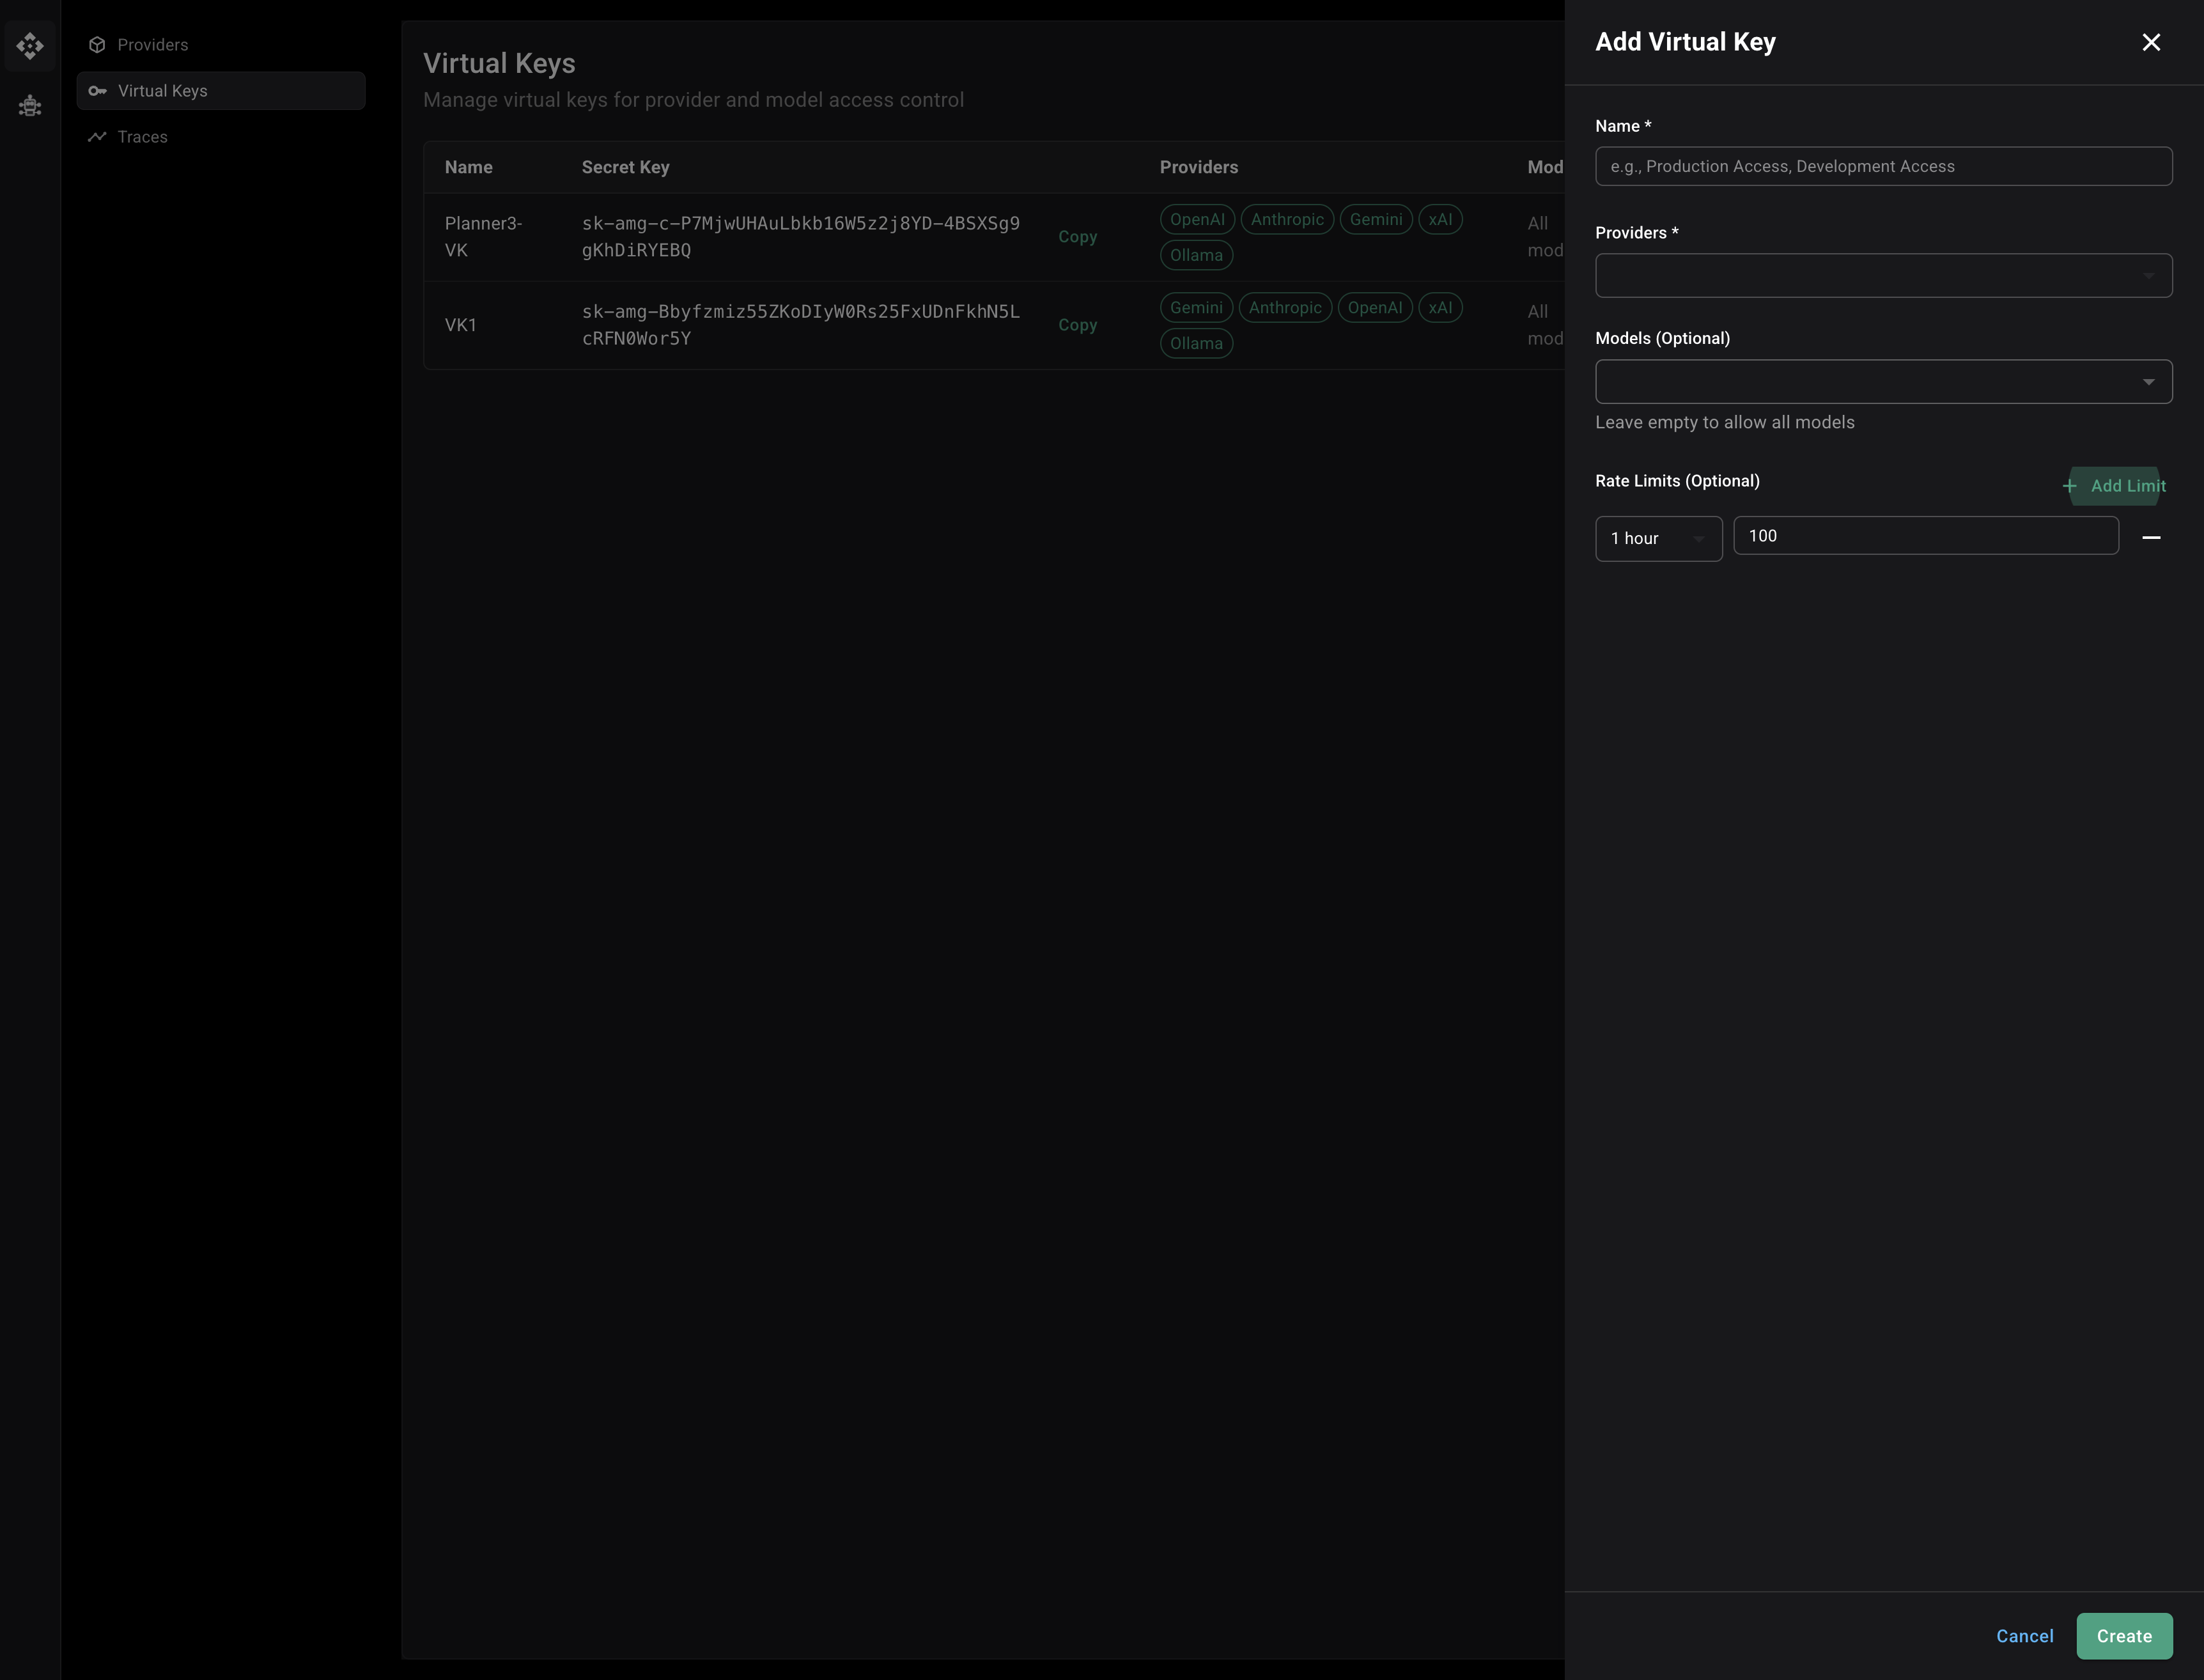
Task: Click the line-chart icon beside Traces
Action: pyautogui.click(x=97, y=136)
